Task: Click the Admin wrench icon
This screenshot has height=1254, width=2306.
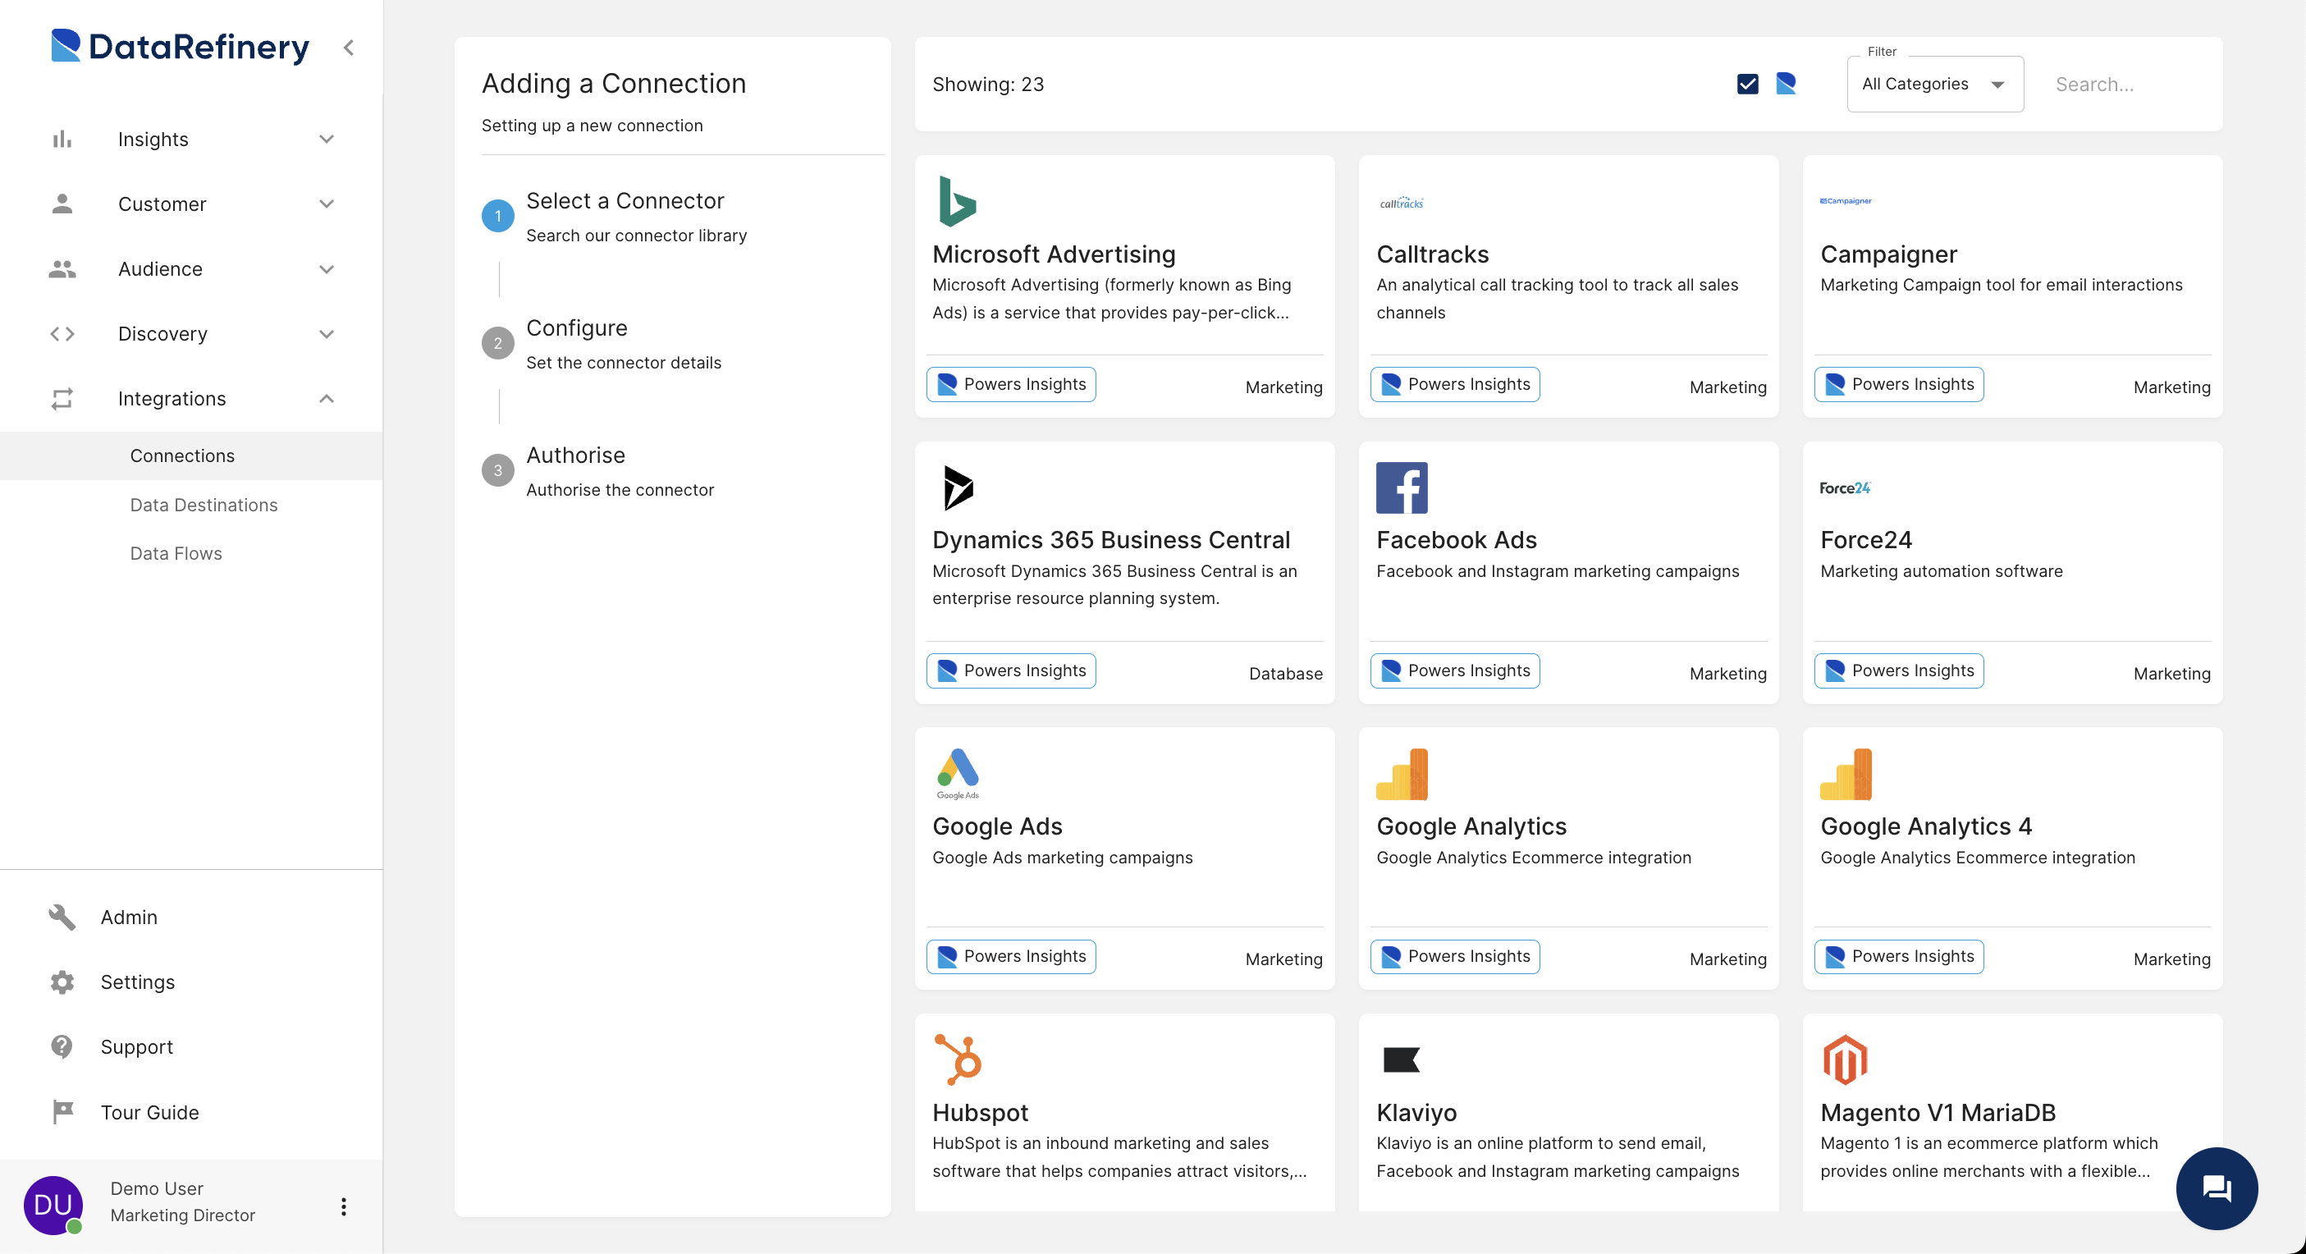Action: [x=62, y=917]
